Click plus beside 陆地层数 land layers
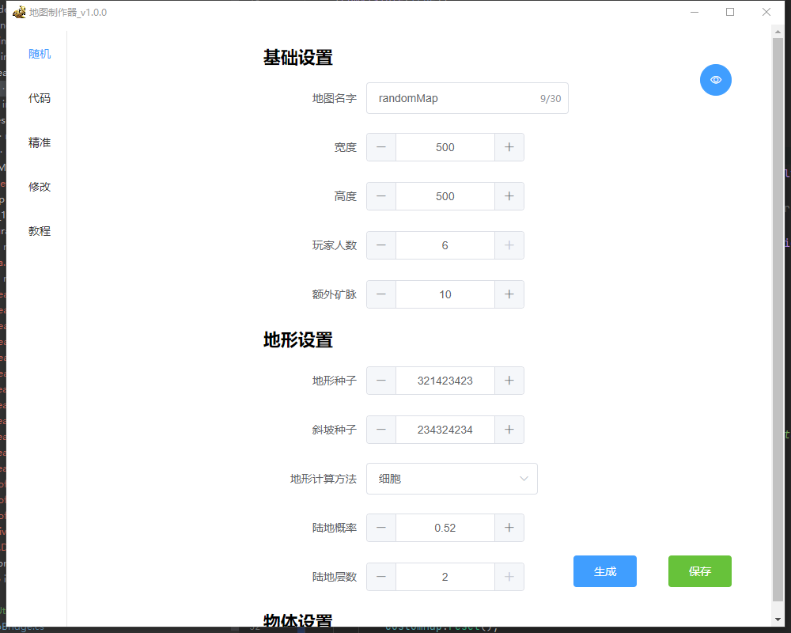 (509, 577)
